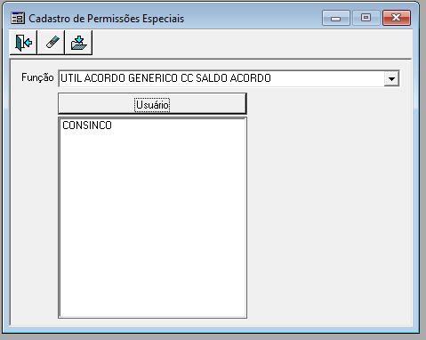The height and width of the screenshot is (340, 426).
Task: Open the Função dropdown arrow
Action: 391,78
